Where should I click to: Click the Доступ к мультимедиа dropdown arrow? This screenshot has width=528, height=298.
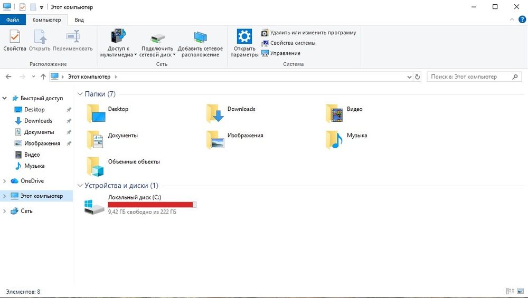click(x=135, y=55)
